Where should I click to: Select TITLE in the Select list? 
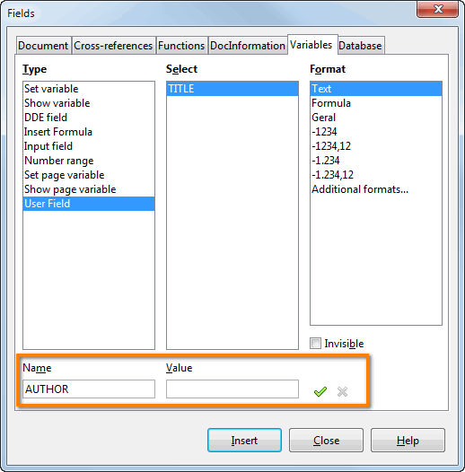point(232,89)
